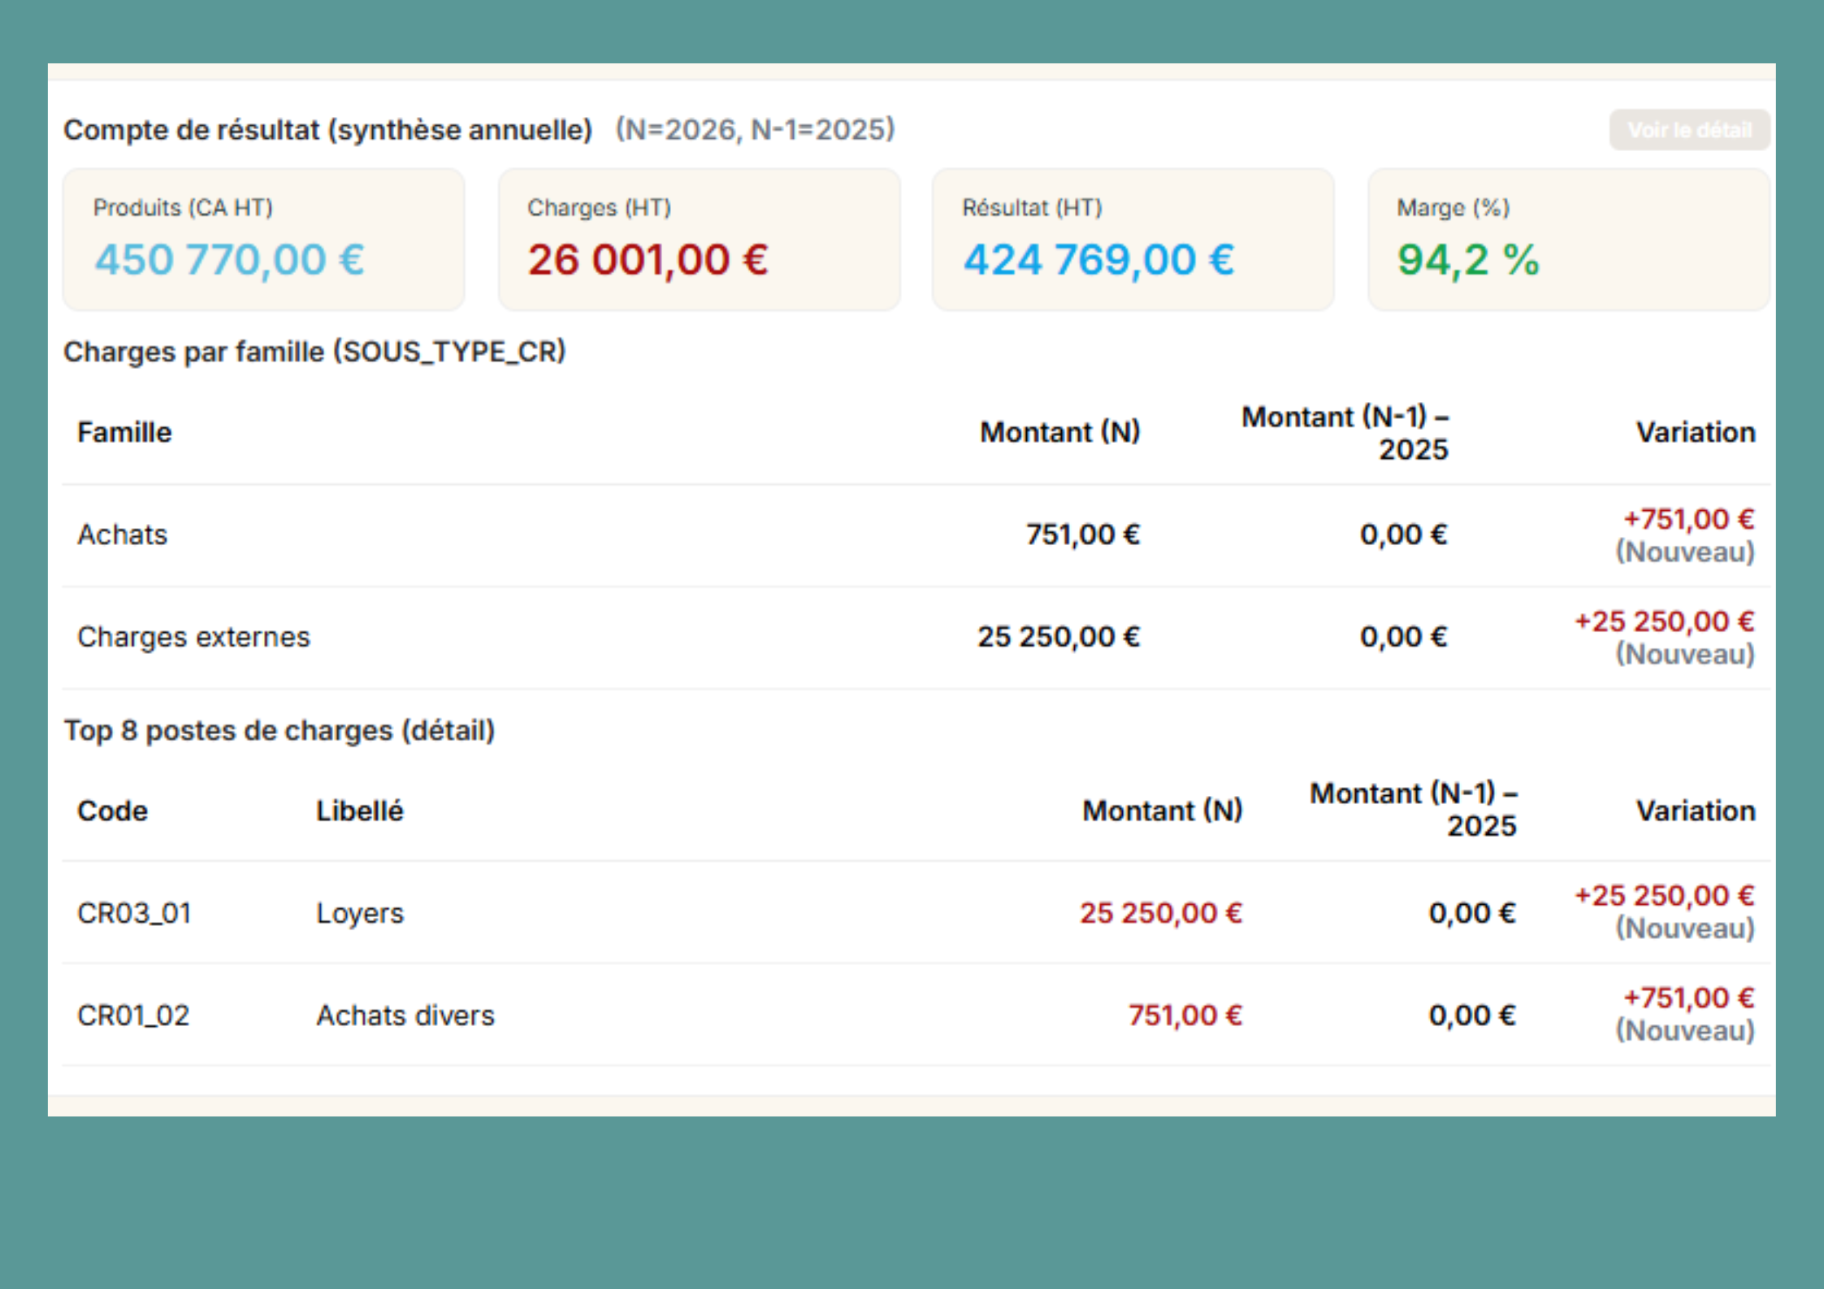Select the Charges (HT) summary card
This screenshot has height=1289, width=1824.
tap(699, 240)
